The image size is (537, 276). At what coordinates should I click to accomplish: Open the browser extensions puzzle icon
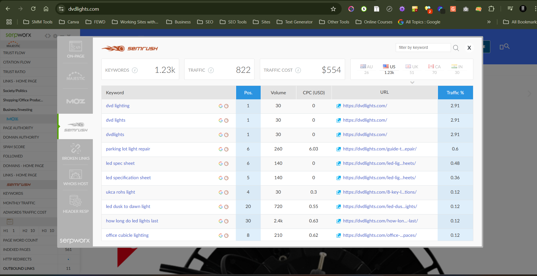[x=491, y=9]
